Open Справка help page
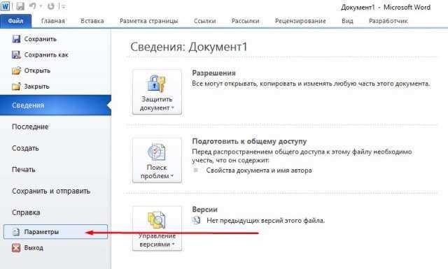 tap(26, 212)
